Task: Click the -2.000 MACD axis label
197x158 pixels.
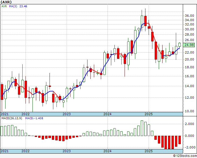Action: click(x=189, y=147)
